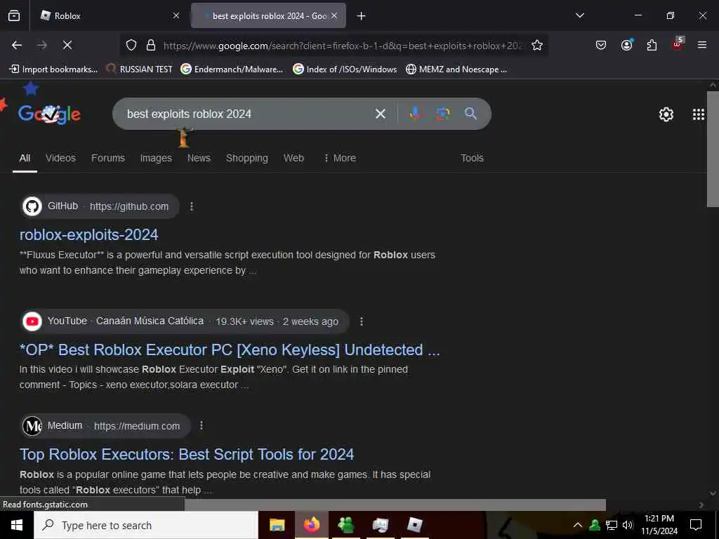The image size is (719, 539).
Task: Select the All search tab
Action: [x=25, y=158]
